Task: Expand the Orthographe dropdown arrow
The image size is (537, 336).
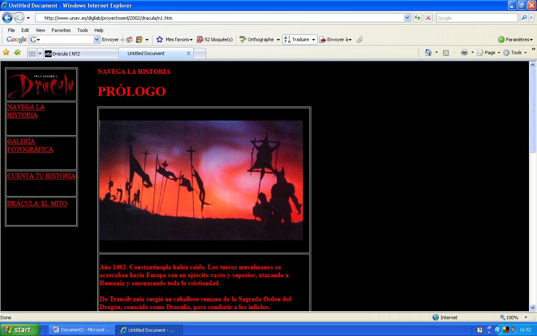Action: [x=278, y=40]
